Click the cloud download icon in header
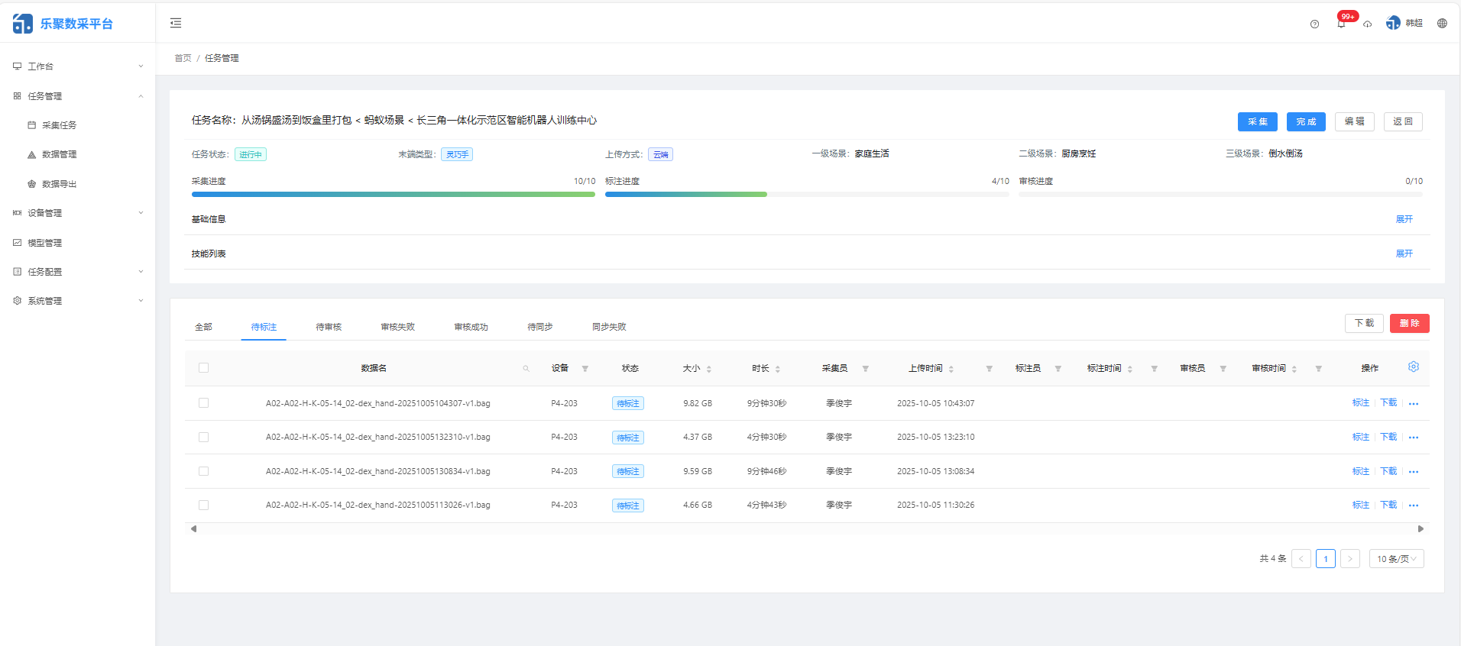The width and height of the screenshot is (1461, 646). (1367, 24)
